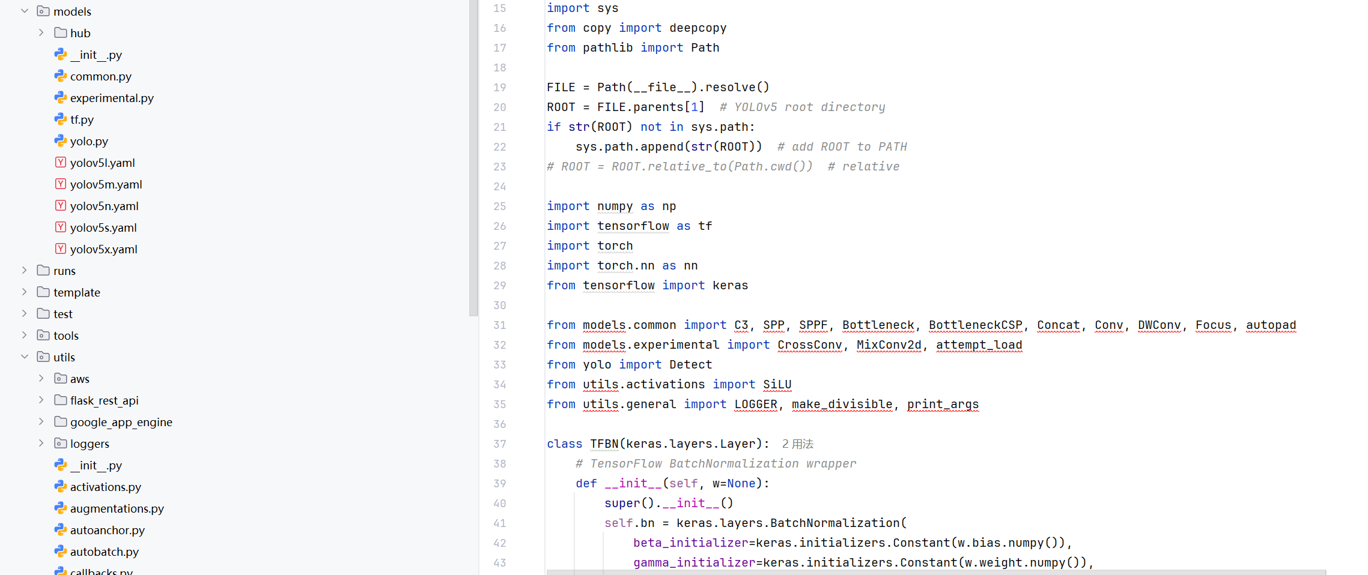Open tf.py file name

(82, 119)
